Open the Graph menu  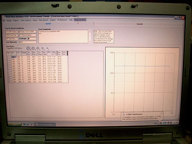click(9, 20)
